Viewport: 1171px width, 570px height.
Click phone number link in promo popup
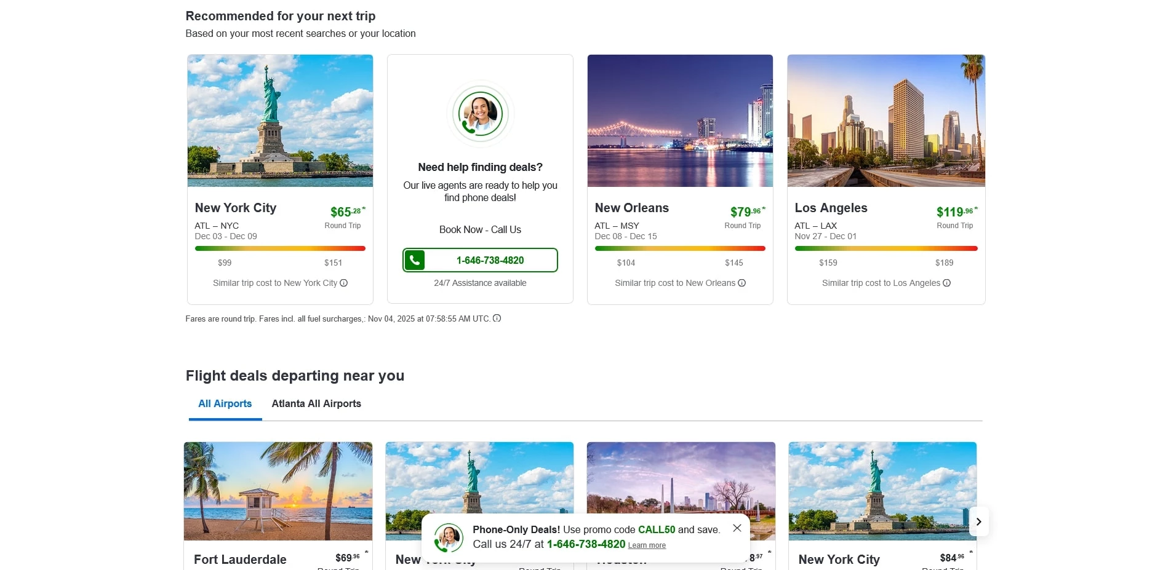pyautogui.click(x=586, y=544)
